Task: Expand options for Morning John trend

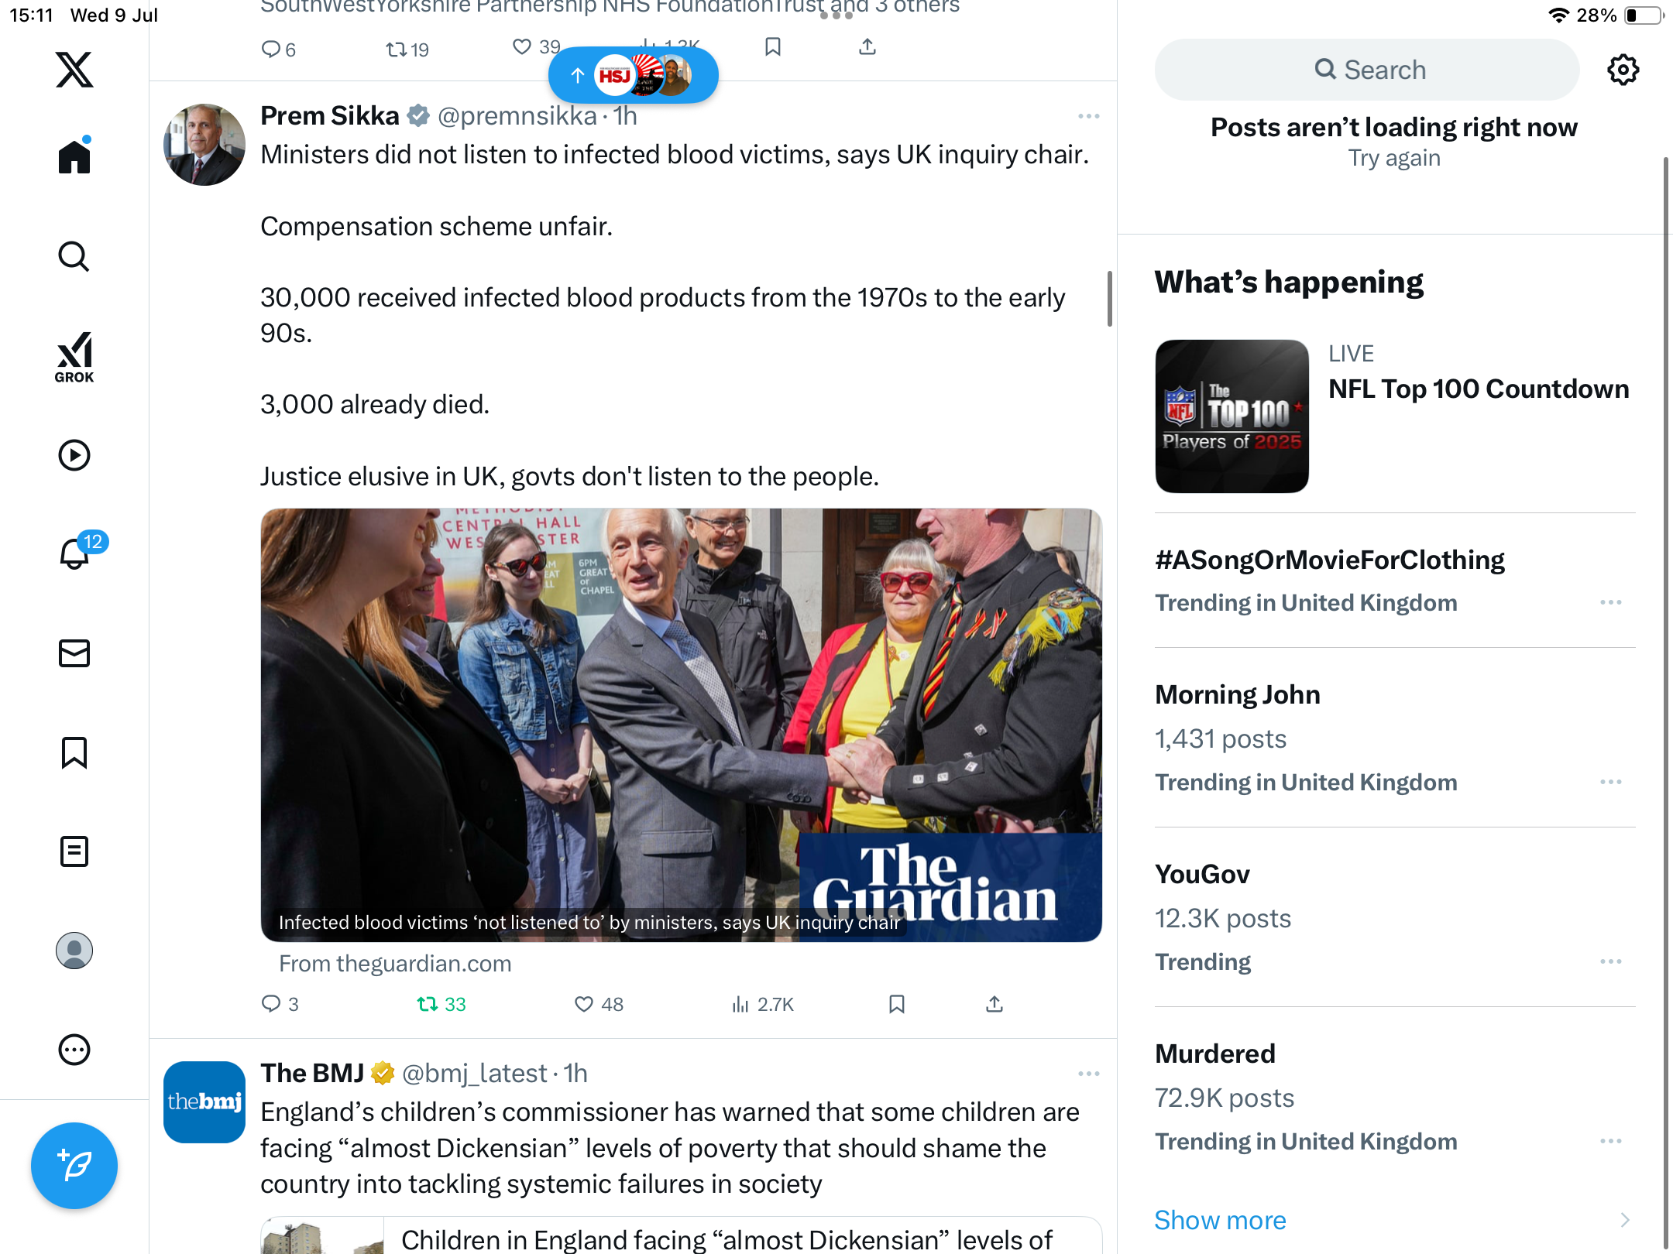Action: coord(1611,782)
